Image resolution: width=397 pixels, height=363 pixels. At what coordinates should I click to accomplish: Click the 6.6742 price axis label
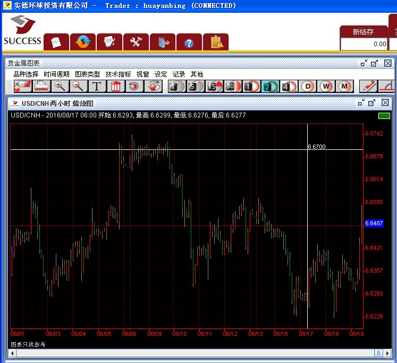point(374,133)
